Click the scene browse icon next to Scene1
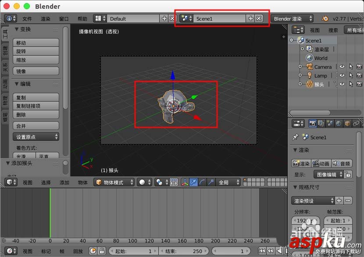This screenshot has width=364, height=257. coord(187,18)
